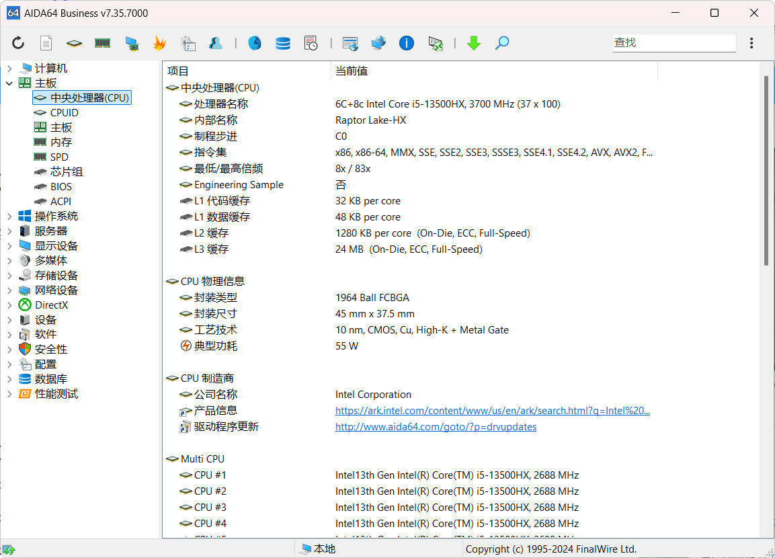Expand the 计算机 tree node
The height and width of the screenshot is (558, 775).
click(9, 69)
